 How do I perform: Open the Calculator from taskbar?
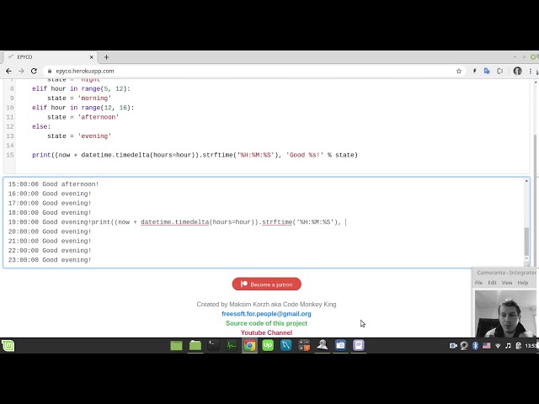coord(304,345)
